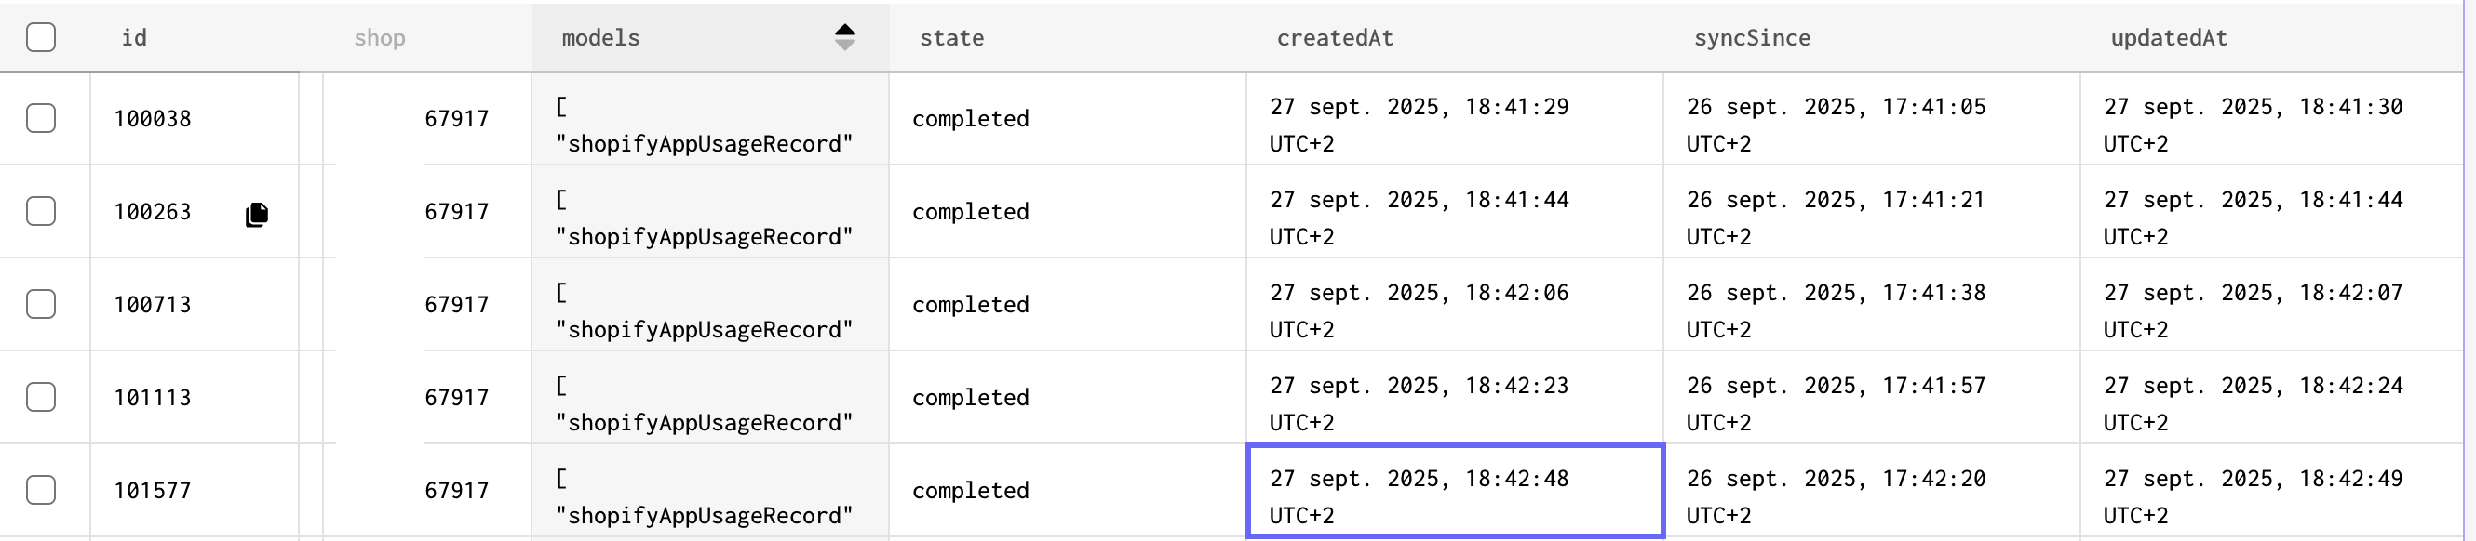Sort by the state column header
The height and width of the screenshot is (541, 2476).
click(951, 37)
